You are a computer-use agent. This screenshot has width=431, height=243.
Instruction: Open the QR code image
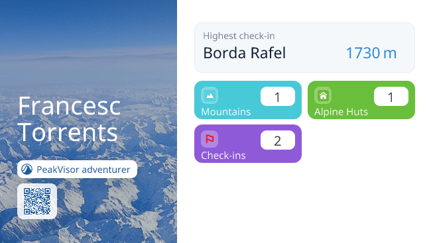[37, 201]
